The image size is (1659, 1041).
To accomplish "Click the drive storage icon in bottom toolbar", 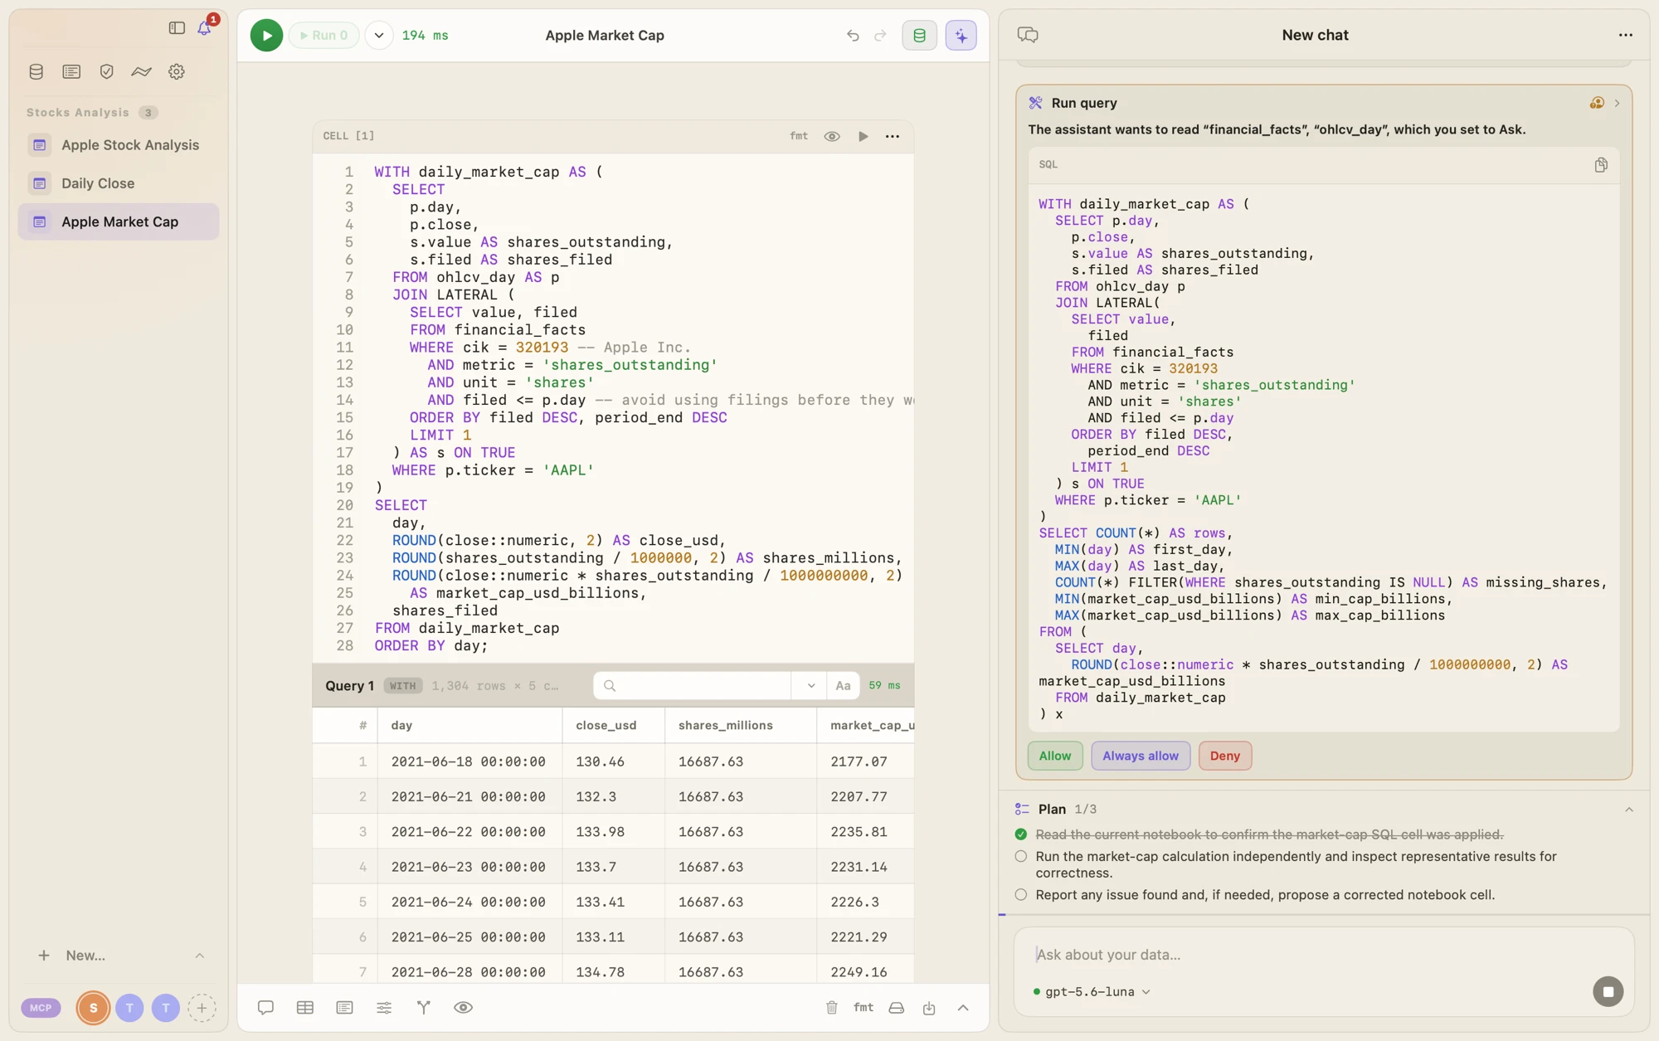I will [x=896, y=1008].
